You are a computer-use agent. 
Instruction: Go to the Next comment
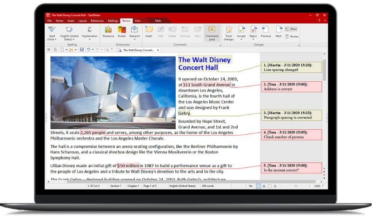(x=198, y=32)
